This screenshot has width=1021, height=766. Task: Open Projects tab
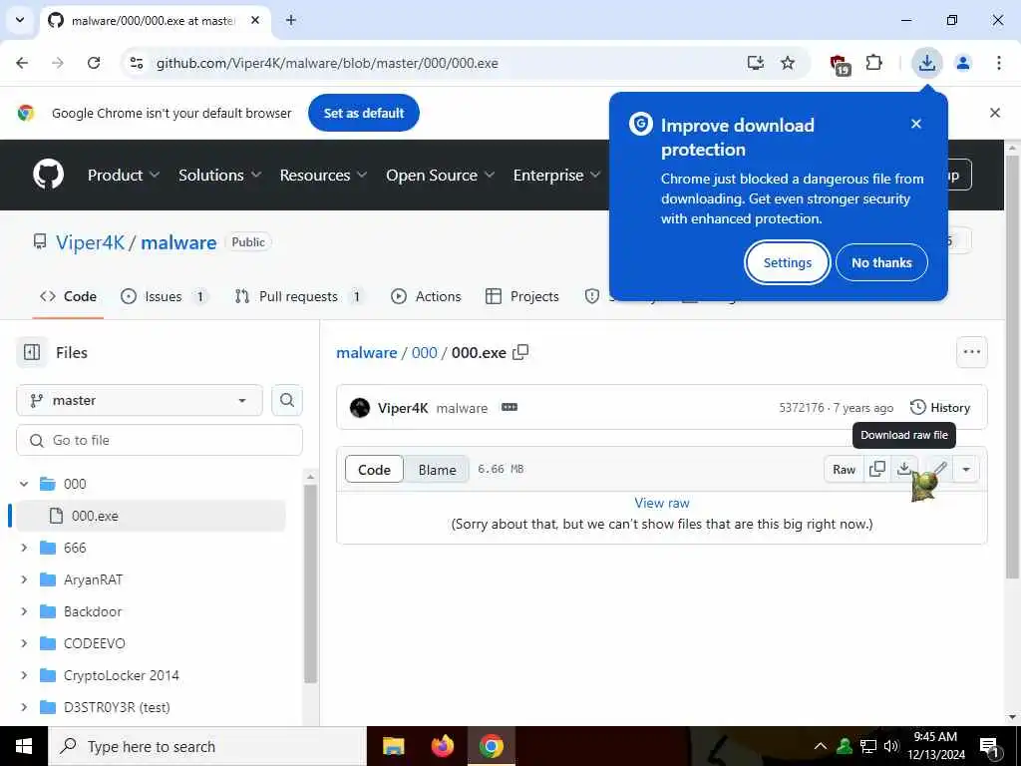pyautogui.click(x=522, y=296)
